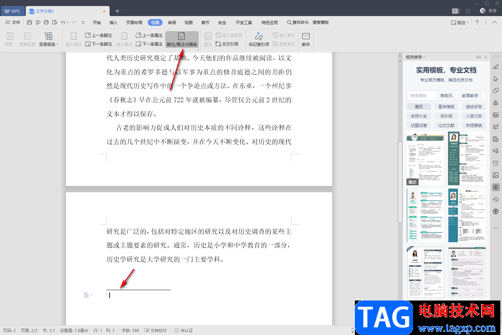Open the 目录 table of contents button
This screenshot has height=335, width=502.
point(10,39)
